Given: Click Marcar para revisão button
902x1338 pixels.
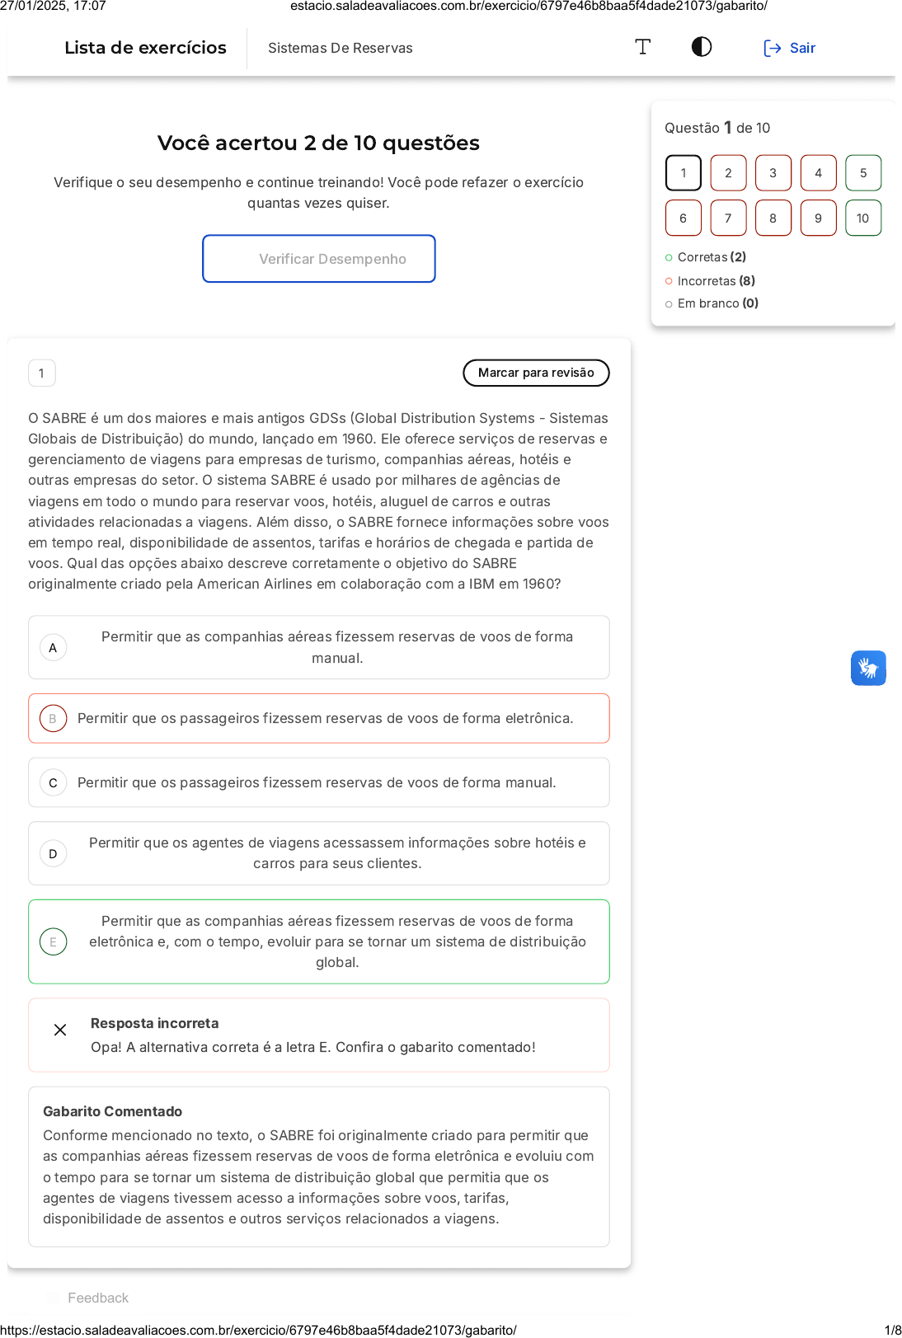Looking at the screenshot, I should point(536,373).
